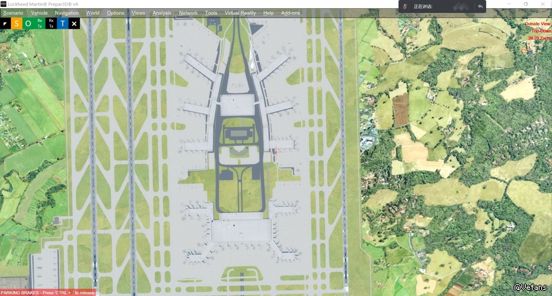Click the green O toolbar button
This screenshot has width=552, height=296.
[x=28, y=23]
